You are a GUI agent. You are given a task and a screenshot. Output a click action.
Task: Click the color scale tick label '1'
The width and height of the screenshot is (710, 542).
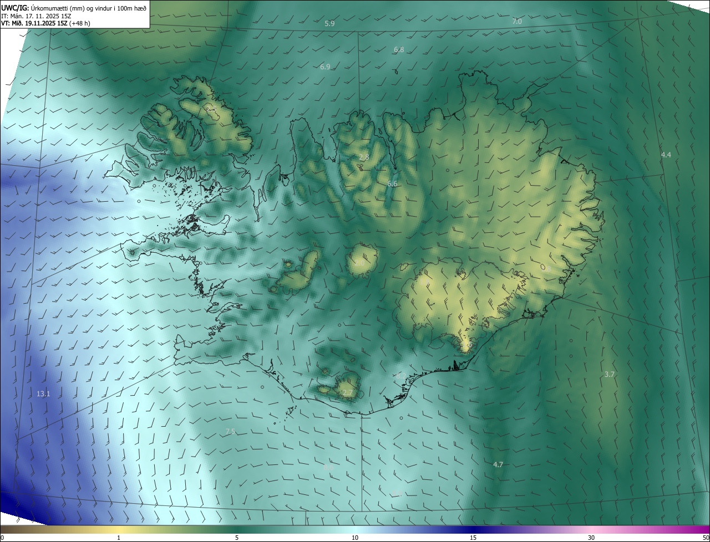(119, 538)
